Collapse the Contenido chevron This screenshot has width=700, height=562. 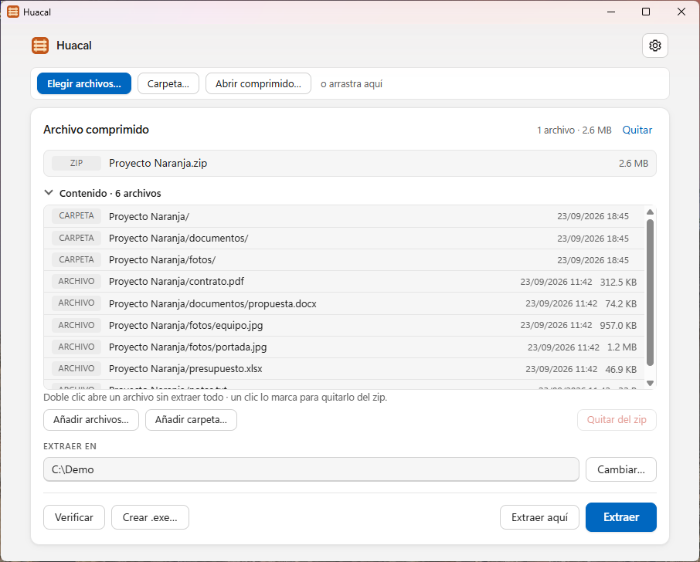click(x=49, y=193)
